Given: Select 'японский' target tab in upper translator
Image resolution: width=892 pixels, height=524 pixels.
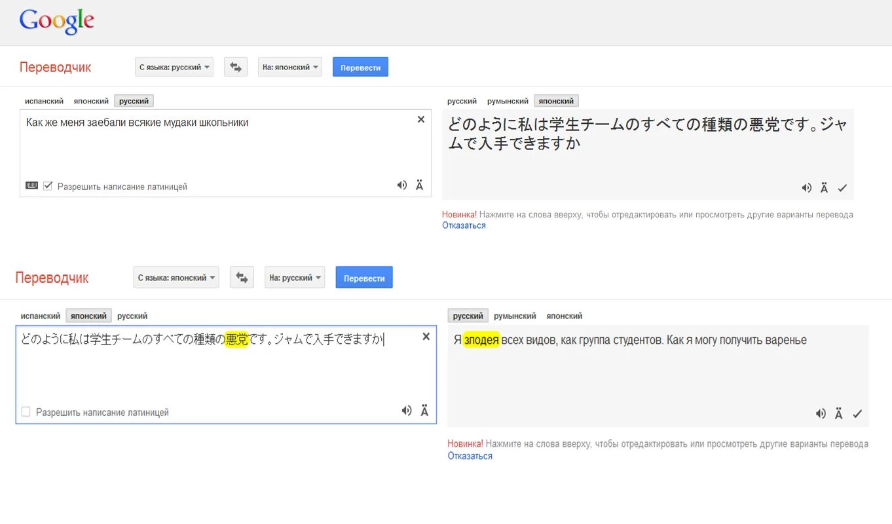Looking at the screenshot, I should (556, 102).
